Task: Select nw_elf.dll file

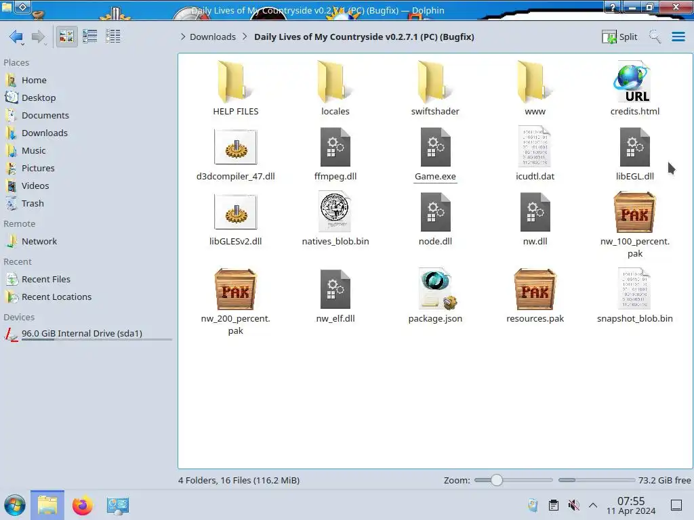Action: (335, 297)
